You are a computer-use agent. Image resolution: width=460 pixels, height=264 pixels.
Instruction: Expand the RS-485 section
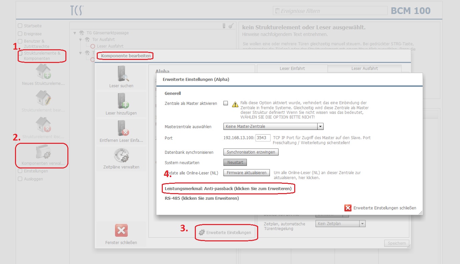click(201, 198)
